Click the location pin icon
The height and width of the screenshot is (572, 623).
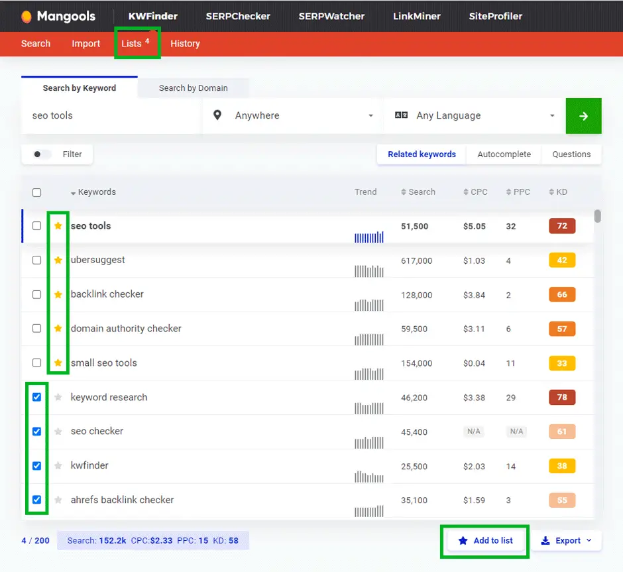(217, 115)
